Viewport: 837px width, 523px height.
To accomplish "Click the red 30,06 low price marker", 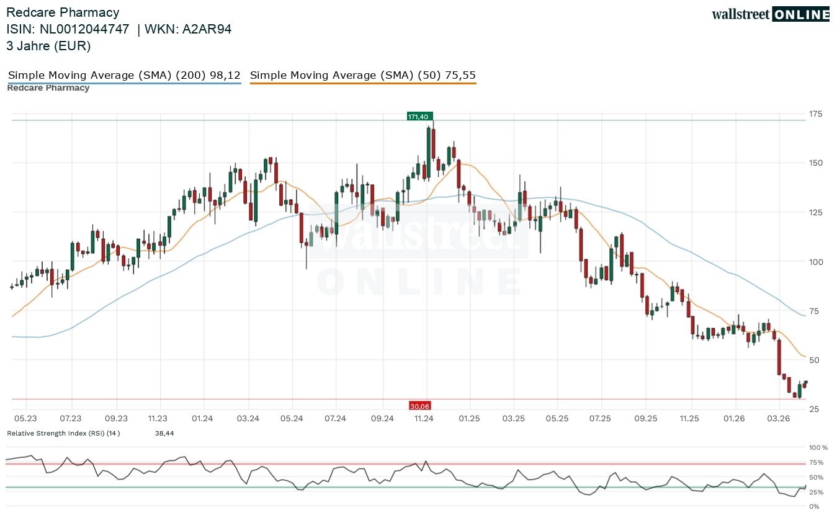I will [420, 406].
